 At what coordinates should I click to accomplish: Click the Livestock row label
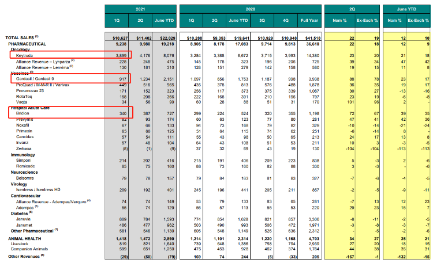click(x=19, y=244)
